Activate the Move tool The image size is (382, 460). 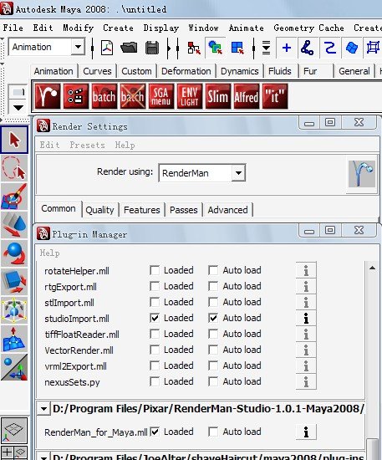click(x=14, y=225)
